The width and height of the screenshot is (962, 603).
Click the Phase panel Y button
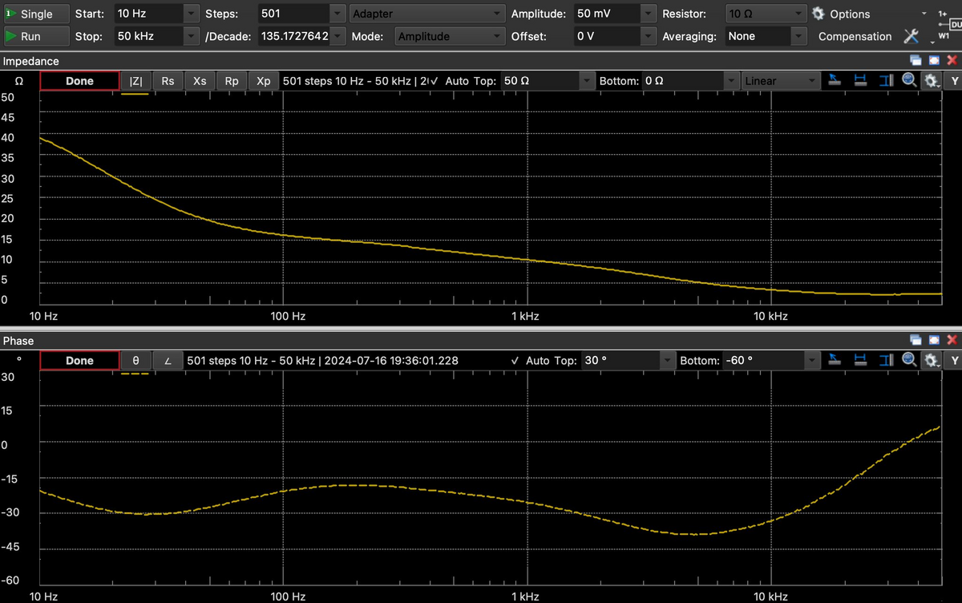(954, 361)
